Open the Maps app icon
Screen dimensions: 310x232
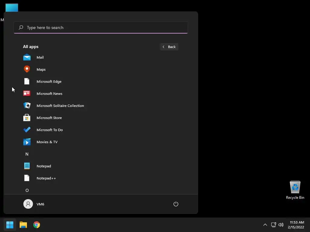pyautogui.click(x=27, y=69)
